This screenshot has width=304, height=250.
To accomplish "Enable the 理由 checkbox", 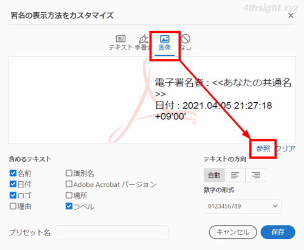I will [13, 206].
